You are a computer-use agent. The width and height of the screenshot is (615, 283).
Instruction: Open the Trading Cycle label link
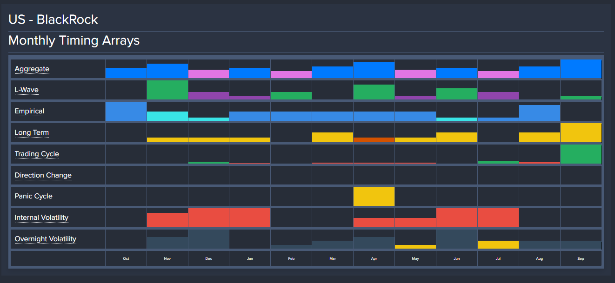point(37,154)
